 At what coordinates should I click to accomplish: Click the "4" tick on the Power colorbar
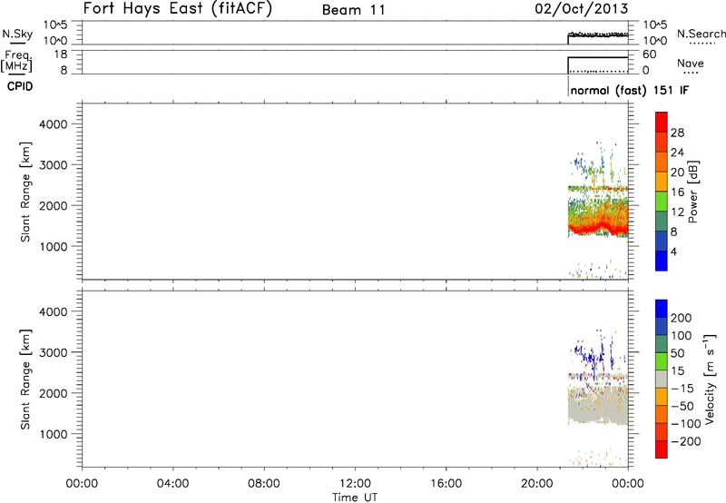tap(673, 251)
